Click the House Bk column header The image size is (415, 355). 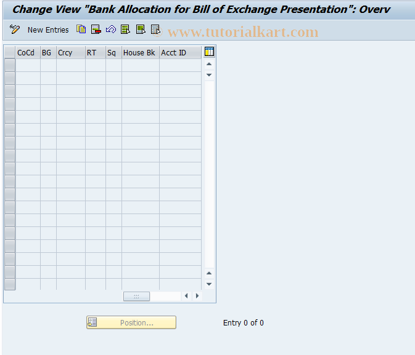tap(140, 52)
